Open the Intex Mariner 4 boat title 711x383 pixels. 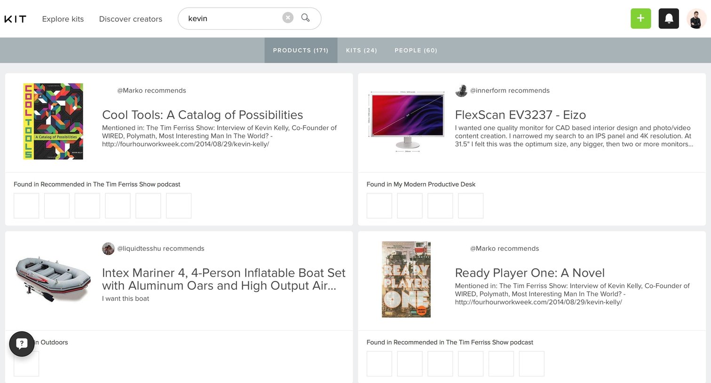[224, 279]
